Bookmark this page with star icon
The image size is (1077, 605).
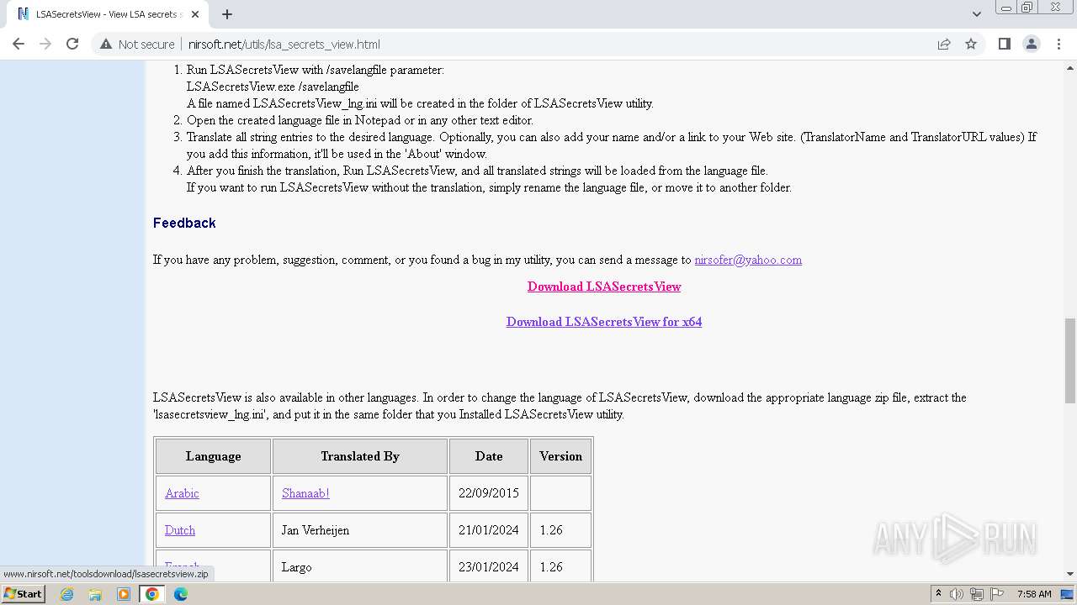pyautogui.click(x=971, y=45)
